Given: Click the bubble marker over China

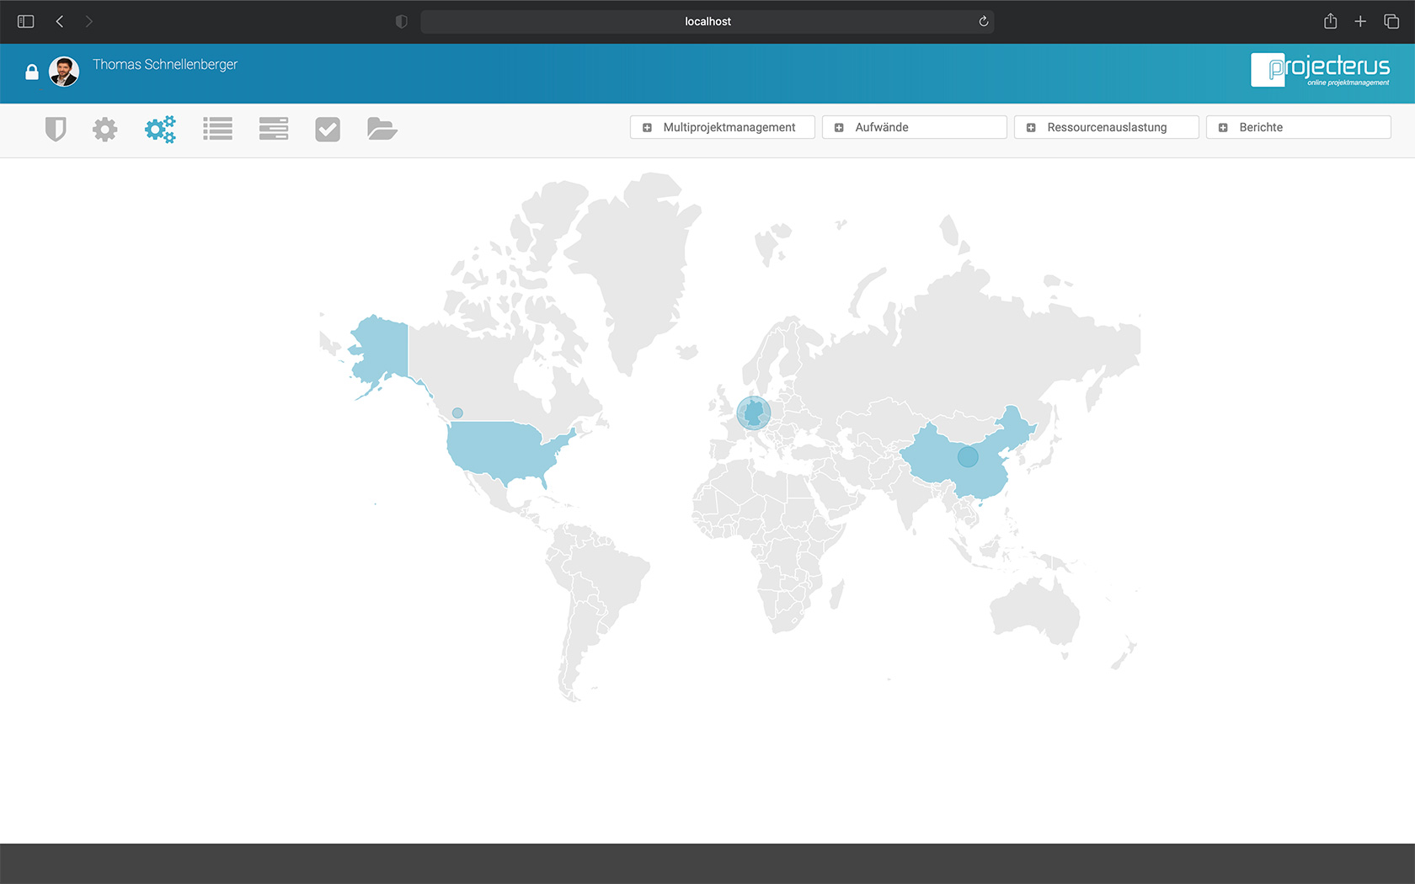Looking at the screenshot, I should (968, 457).
